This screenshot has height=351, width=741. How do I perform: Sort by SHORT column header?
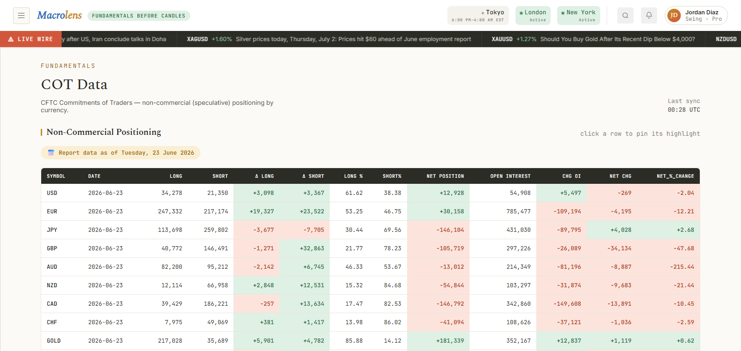pyautogui.click(x=220, y=176)
